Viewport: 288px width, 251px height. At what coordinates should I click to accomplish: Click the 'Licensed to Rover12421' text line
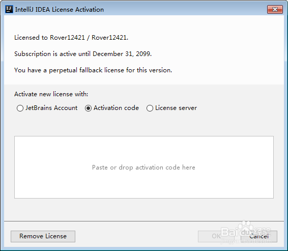[x=71, y=38]
